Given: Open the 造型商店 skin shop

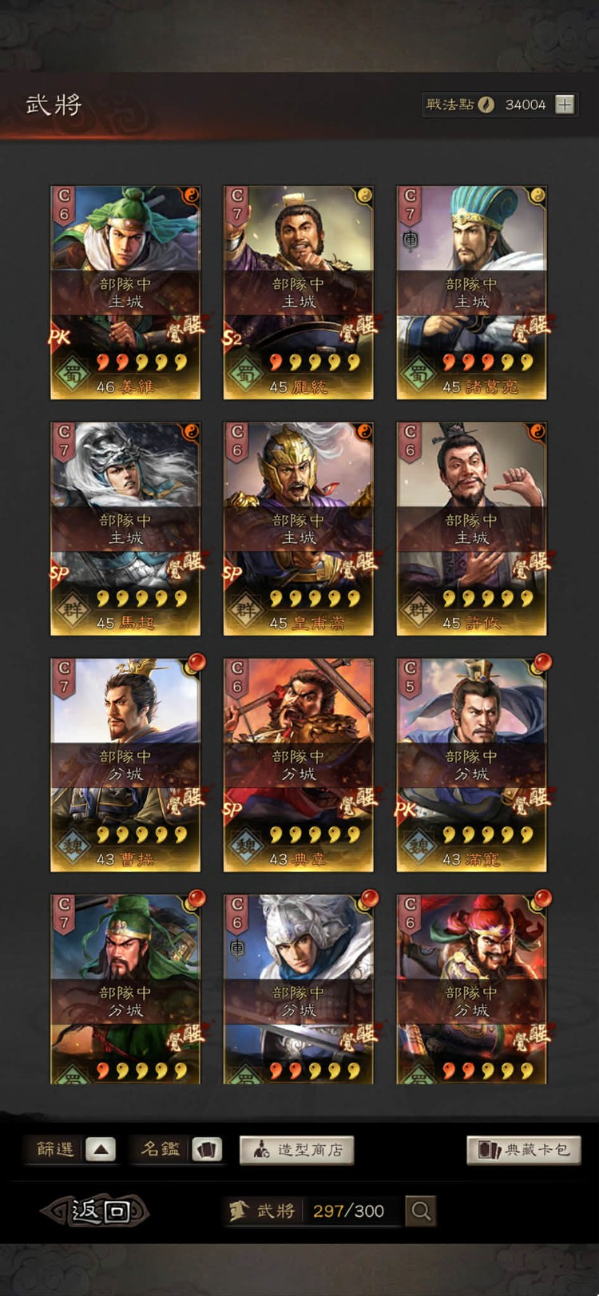Looking at the screenshot, I should click(296, 1150).
